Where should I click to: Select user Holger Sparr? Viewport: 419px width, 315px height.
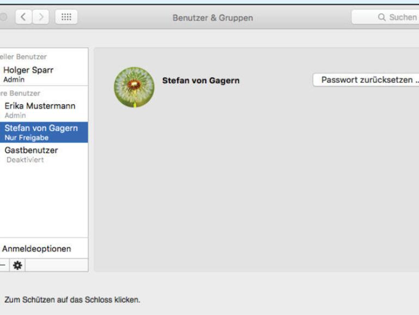coord(44,75)
